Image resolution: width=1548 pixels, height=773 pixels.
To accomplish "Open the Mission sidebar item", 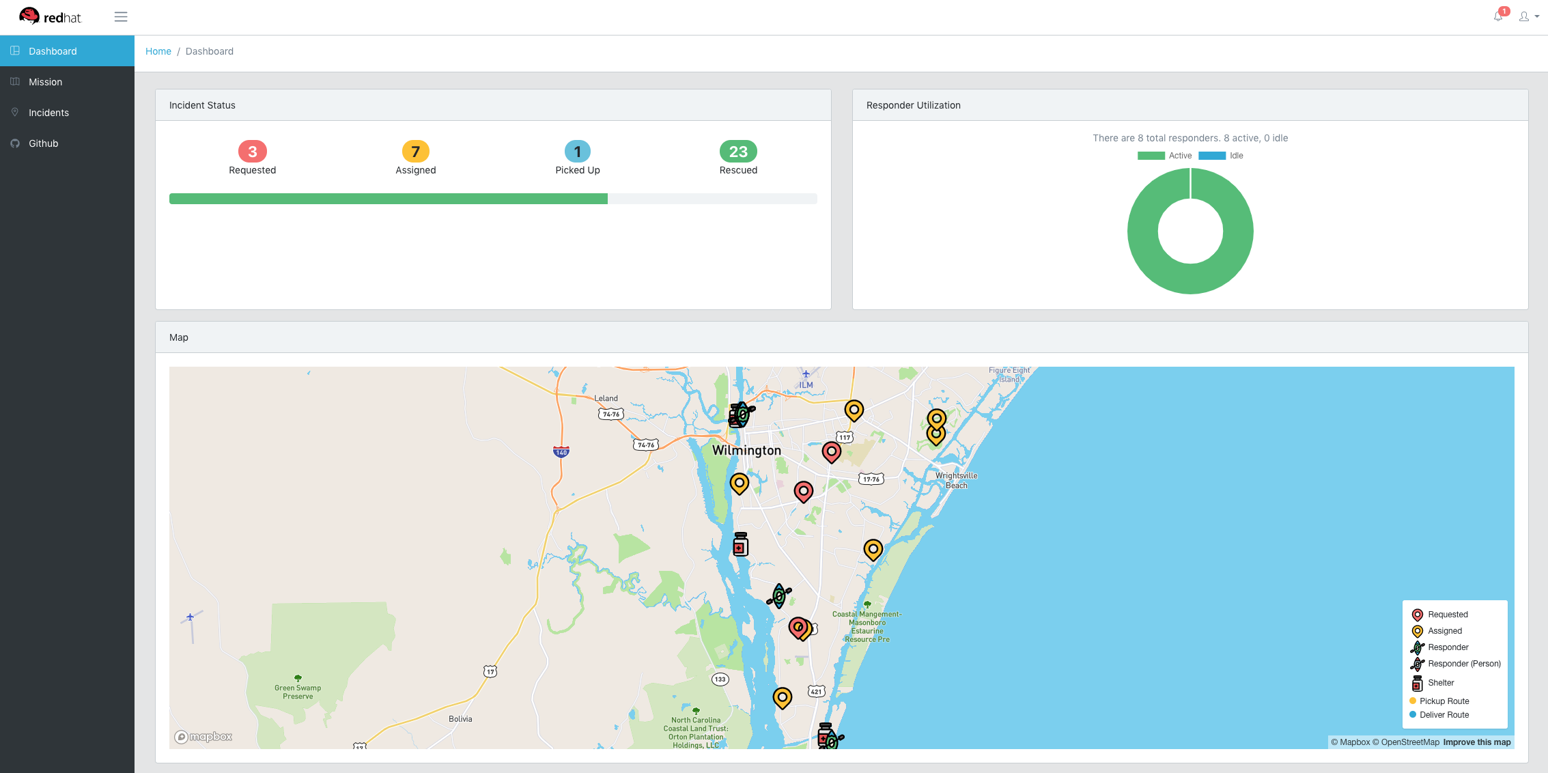I will [x=45, y=82].
